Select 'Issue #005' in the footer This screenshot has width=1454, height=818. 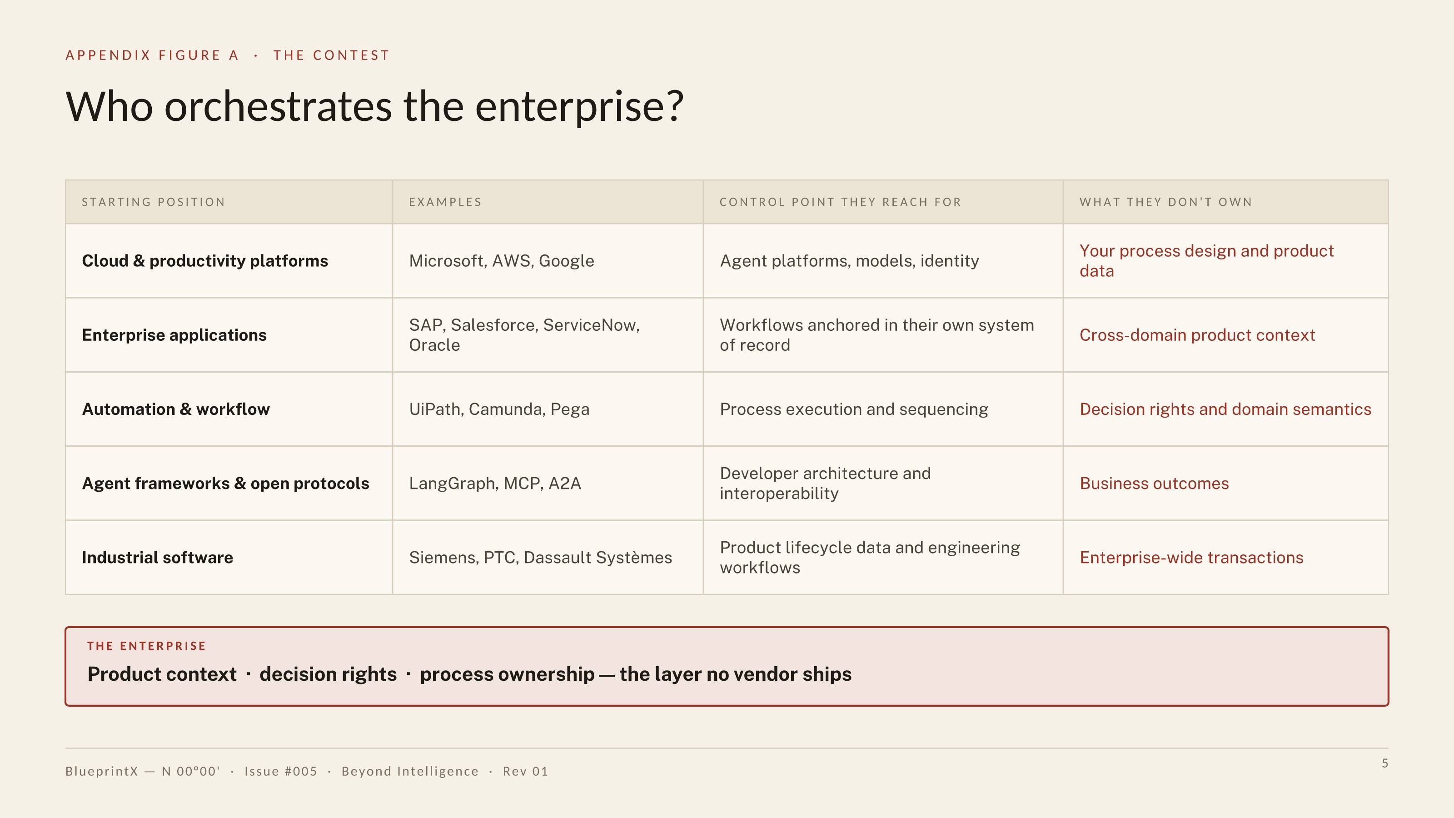(x=280, y=771)
